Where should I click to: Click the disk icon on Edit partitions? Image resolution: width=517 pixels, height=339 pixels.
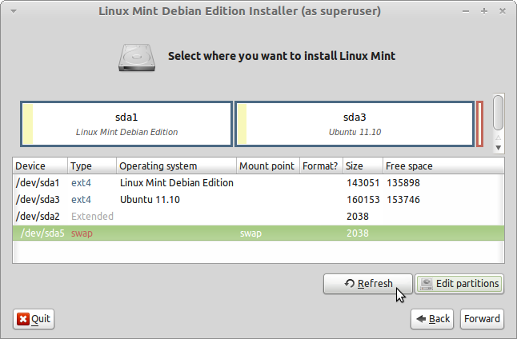click(427, 284)
